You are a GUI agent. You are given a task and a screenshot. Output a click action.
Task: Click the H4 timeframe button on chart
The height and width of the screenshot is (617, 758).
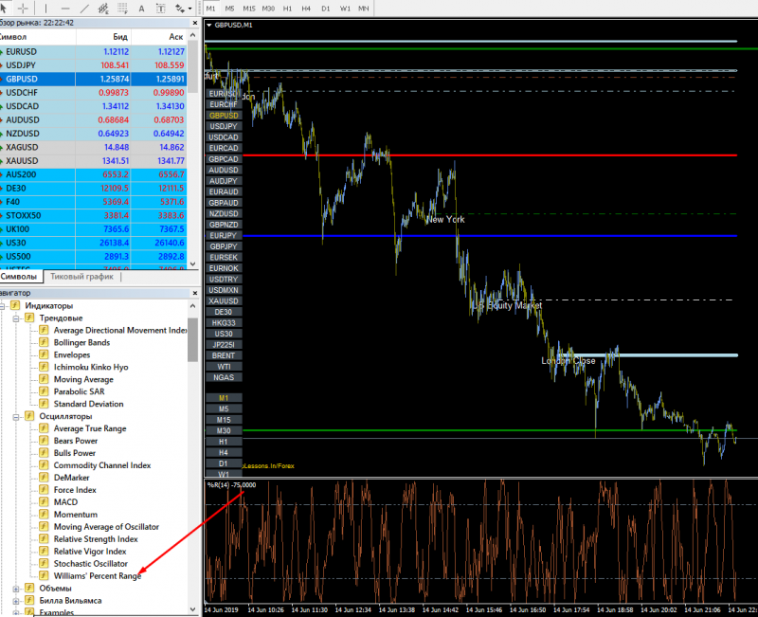point(224,453)
